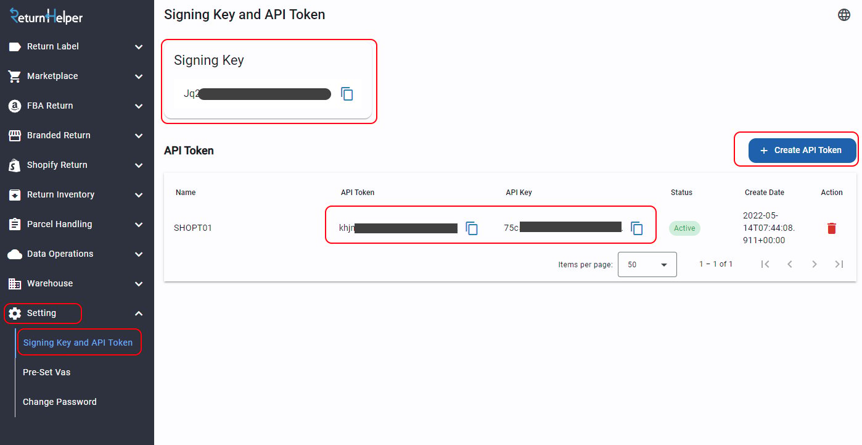Screen dimensions: 862x445
Task: Collapse the Setting section chevron
Action: pyautogui.click(x=139, y=314)
